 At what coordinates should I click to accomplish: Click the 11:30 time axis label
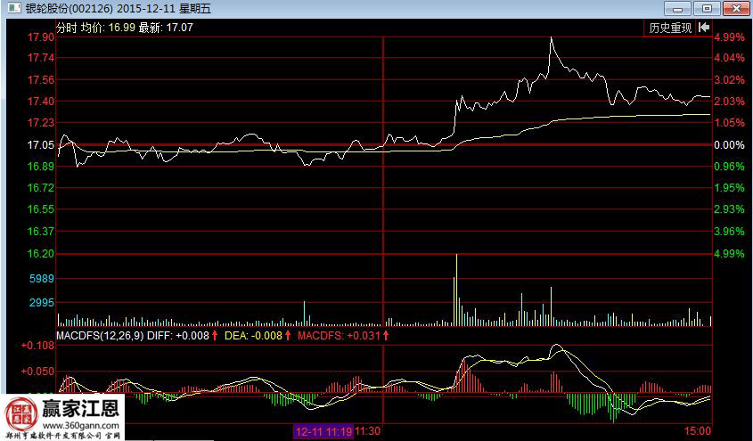click(x=368, y=430)
